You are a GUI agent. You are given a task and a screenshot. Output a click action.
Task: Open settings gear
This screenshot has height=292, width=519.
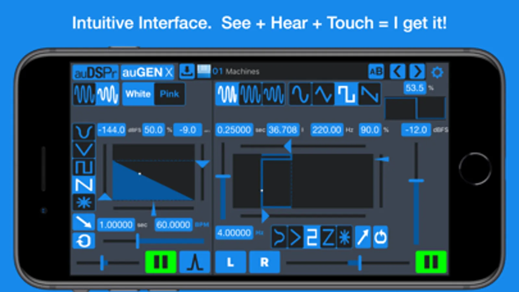pyautogui.click(x=437, y=72)
